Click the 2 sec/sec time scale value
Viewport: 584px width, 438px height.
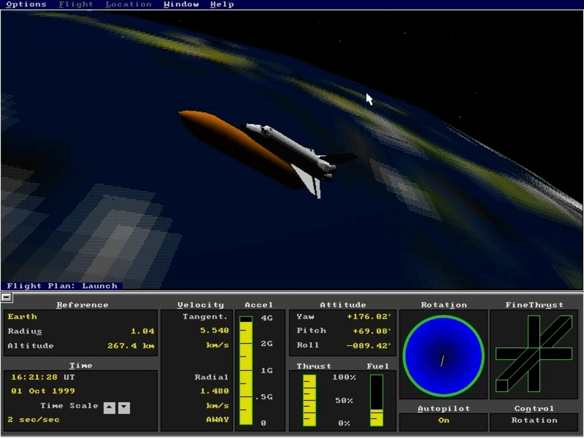click(x=33, y=420)
